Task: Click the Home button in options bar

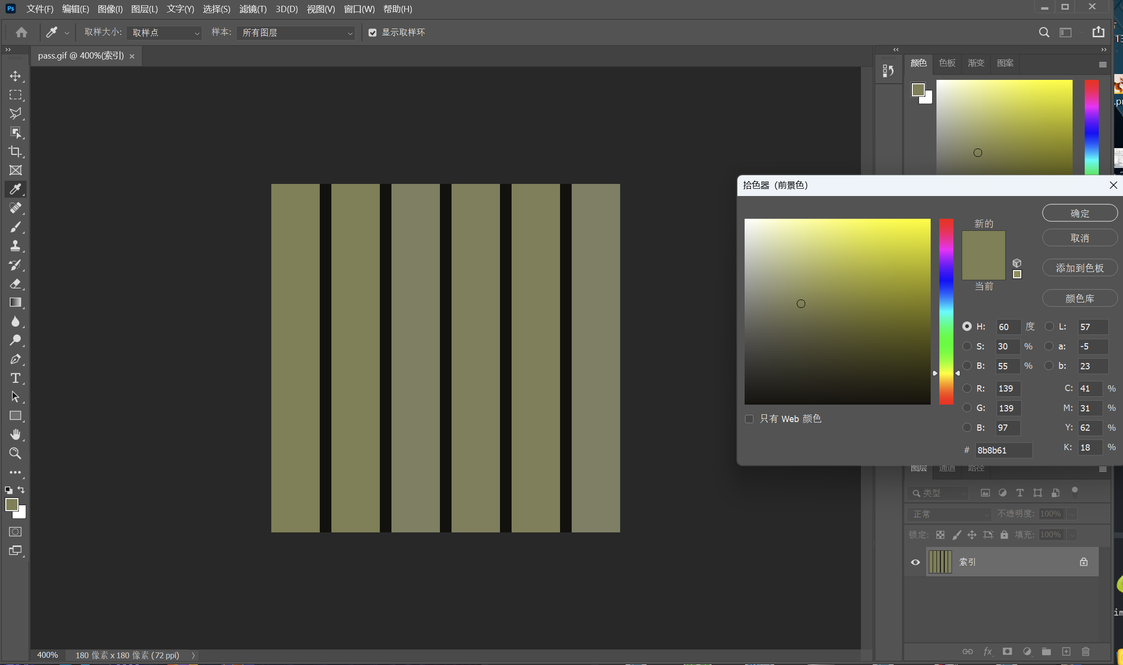Action: [x=21, y=32]
